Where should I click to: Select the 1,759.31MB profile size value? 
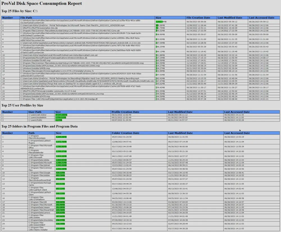(61, 118)
